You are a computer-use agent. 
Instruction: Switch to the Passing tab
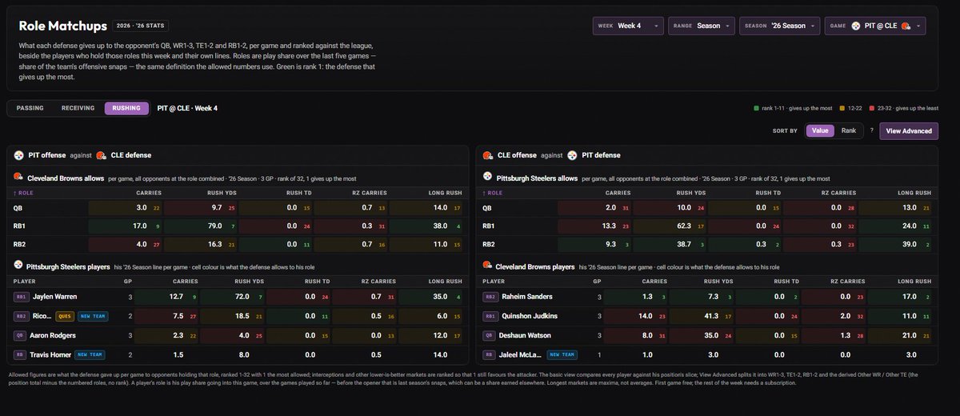30,108
